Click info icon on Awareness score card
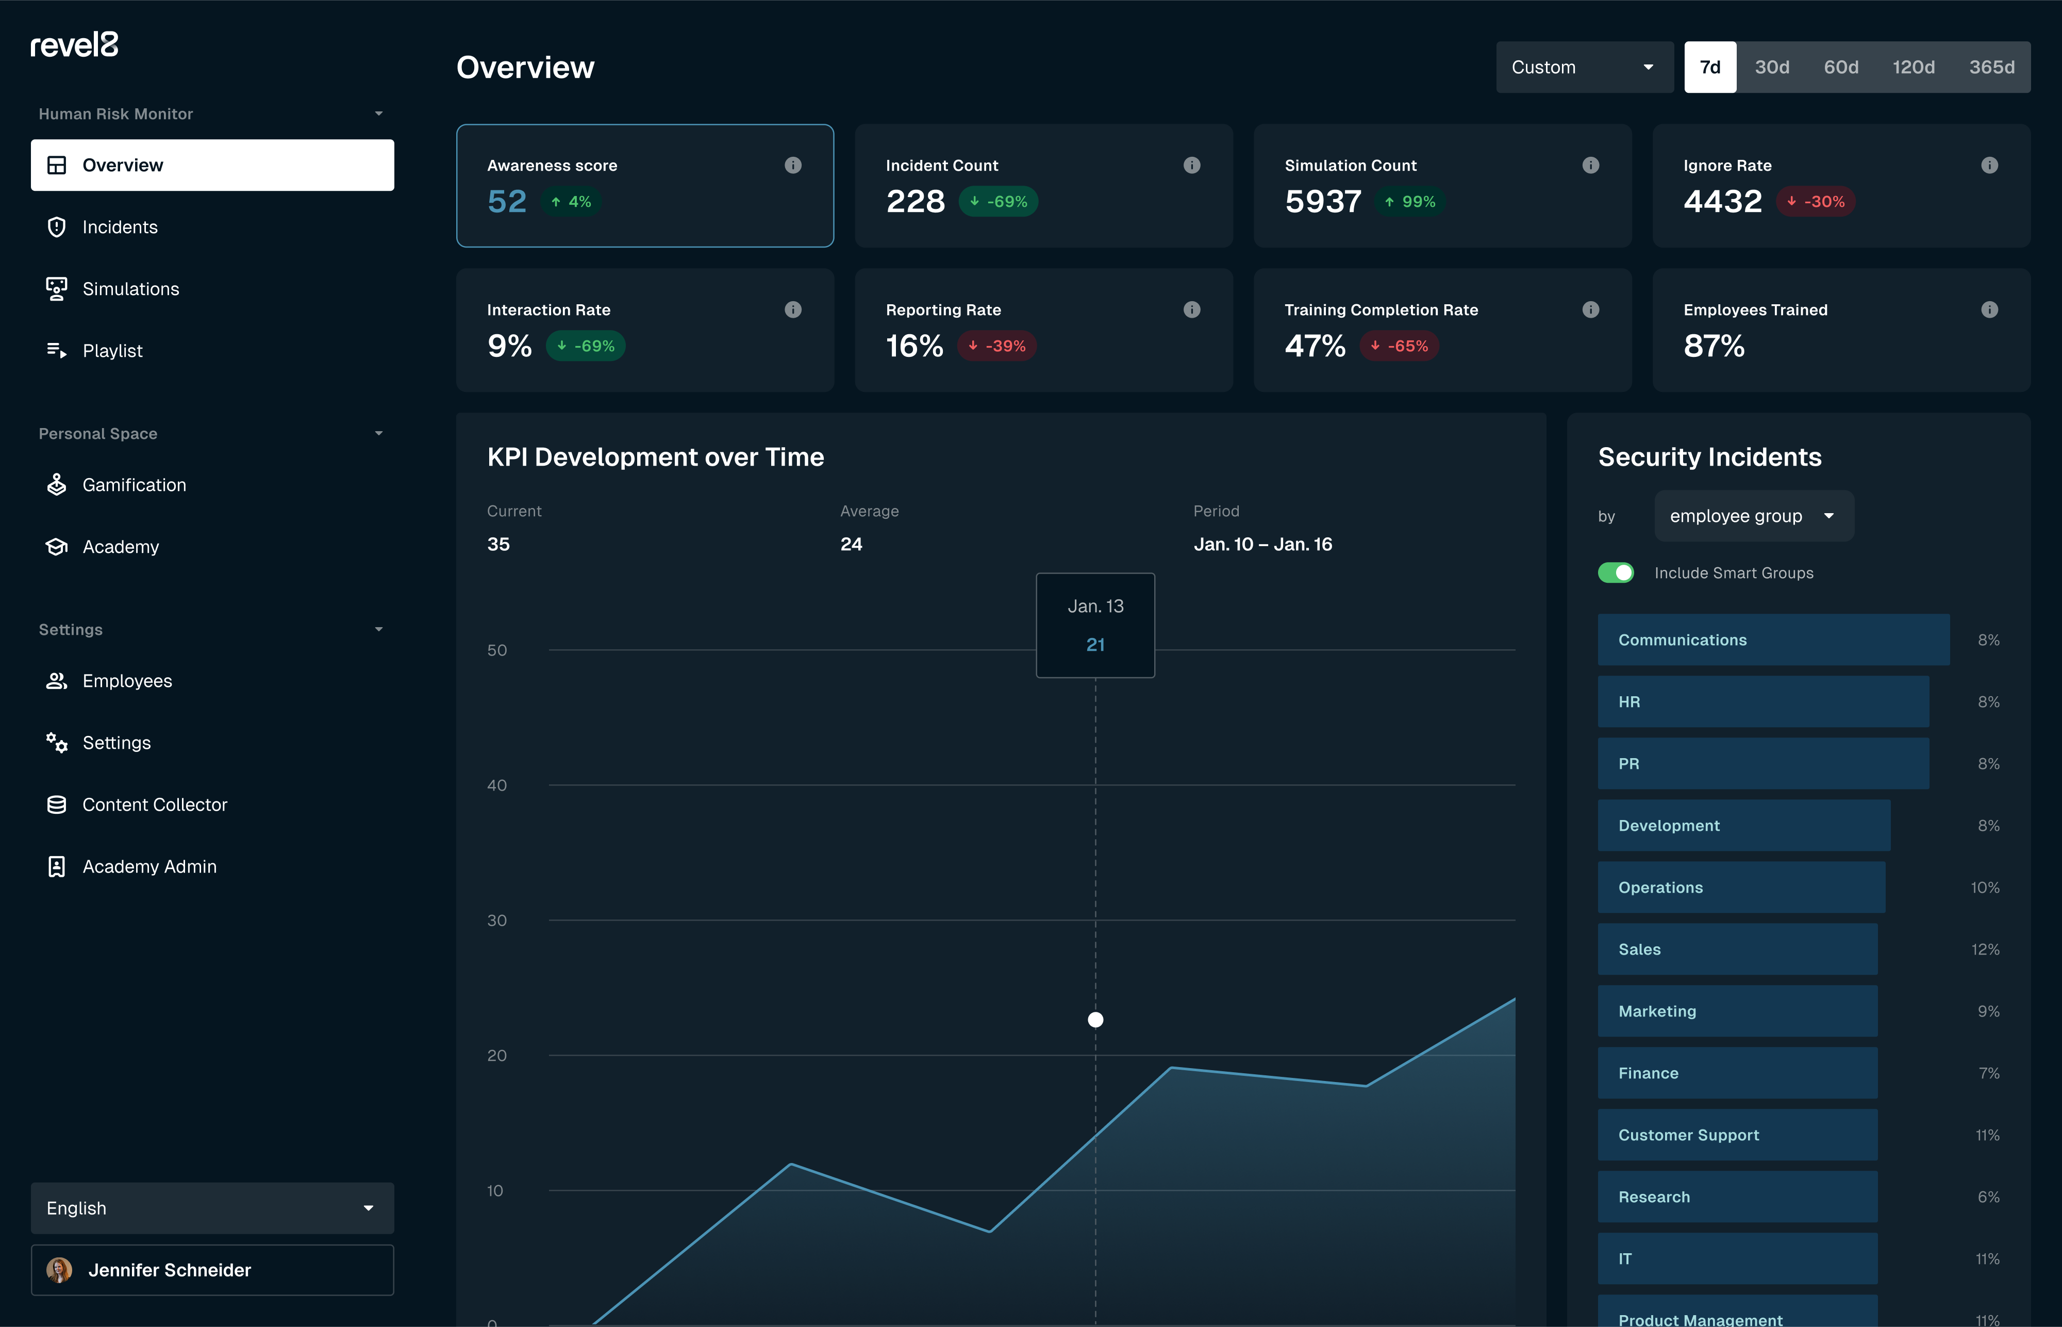The height and width of the screenshot is (1327, 2062). pyautogui.click(x=792, y=165)
